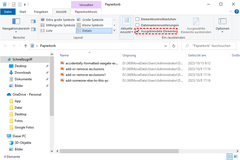Go up one level with up arrow
The width and height of the screenshot is (240, 160).
coord(26,46)
